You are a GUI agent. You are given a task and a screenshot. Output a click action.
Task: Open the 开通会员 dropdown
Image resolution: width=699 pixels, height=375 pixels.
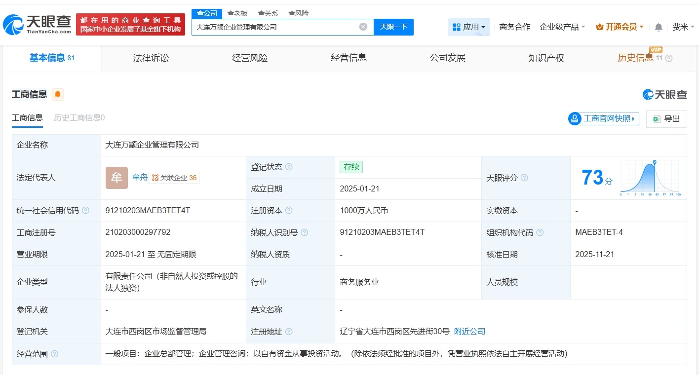coord(619,27)
